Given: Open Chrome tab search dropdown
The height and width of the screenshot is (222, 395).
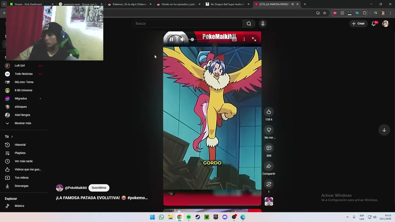Looking at the screenshot, I should 4,4.
